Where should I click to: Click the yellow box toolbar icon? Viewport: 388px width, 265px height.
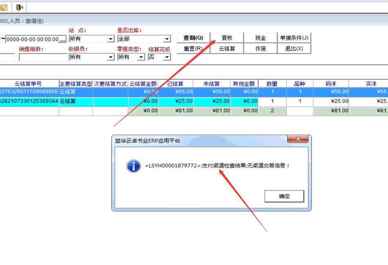[4, 7]
